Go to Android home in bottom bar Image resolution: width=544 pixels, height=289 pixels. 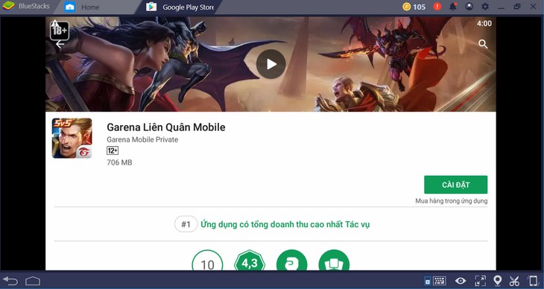[x=33, y=281]
